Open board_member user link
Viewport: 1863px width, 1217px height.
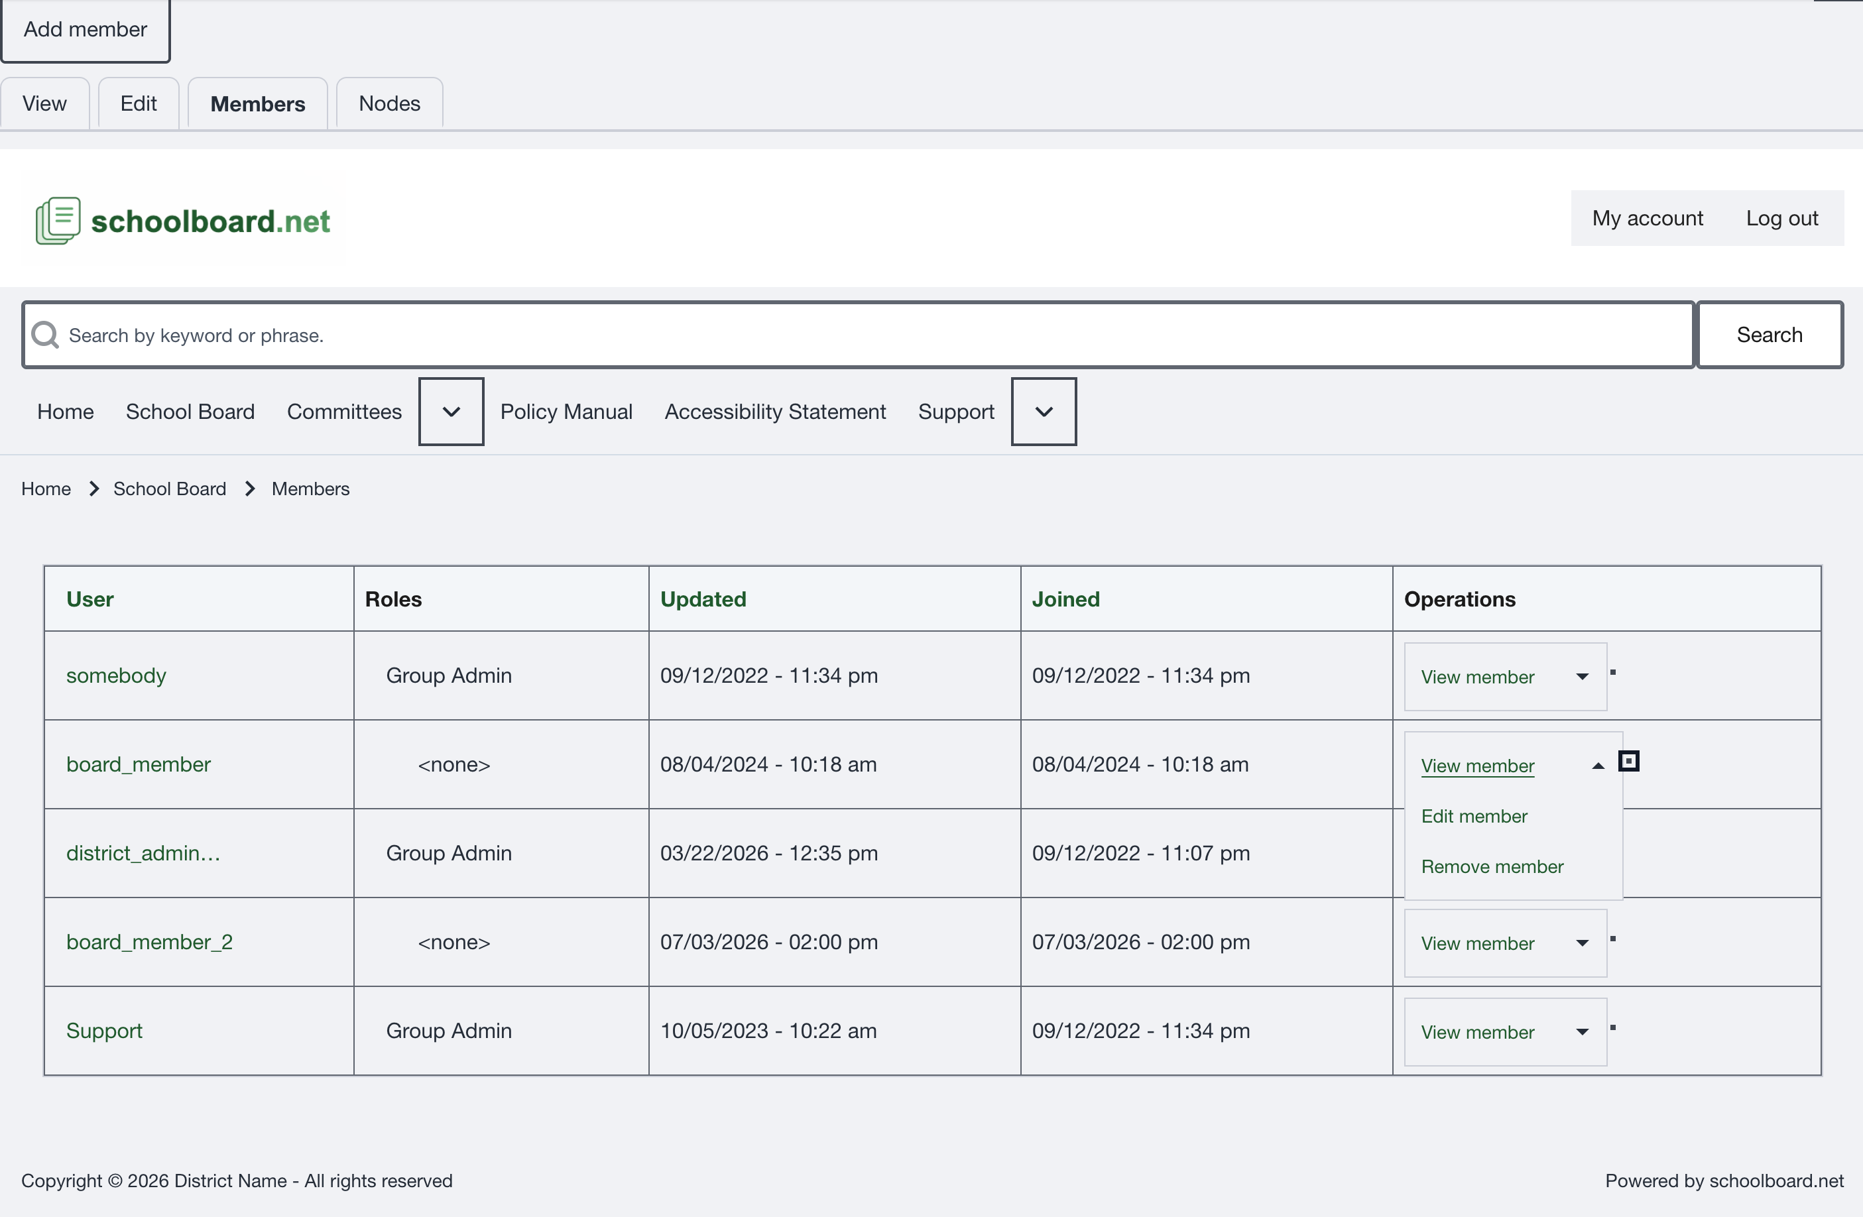click(x=139, y=765)
